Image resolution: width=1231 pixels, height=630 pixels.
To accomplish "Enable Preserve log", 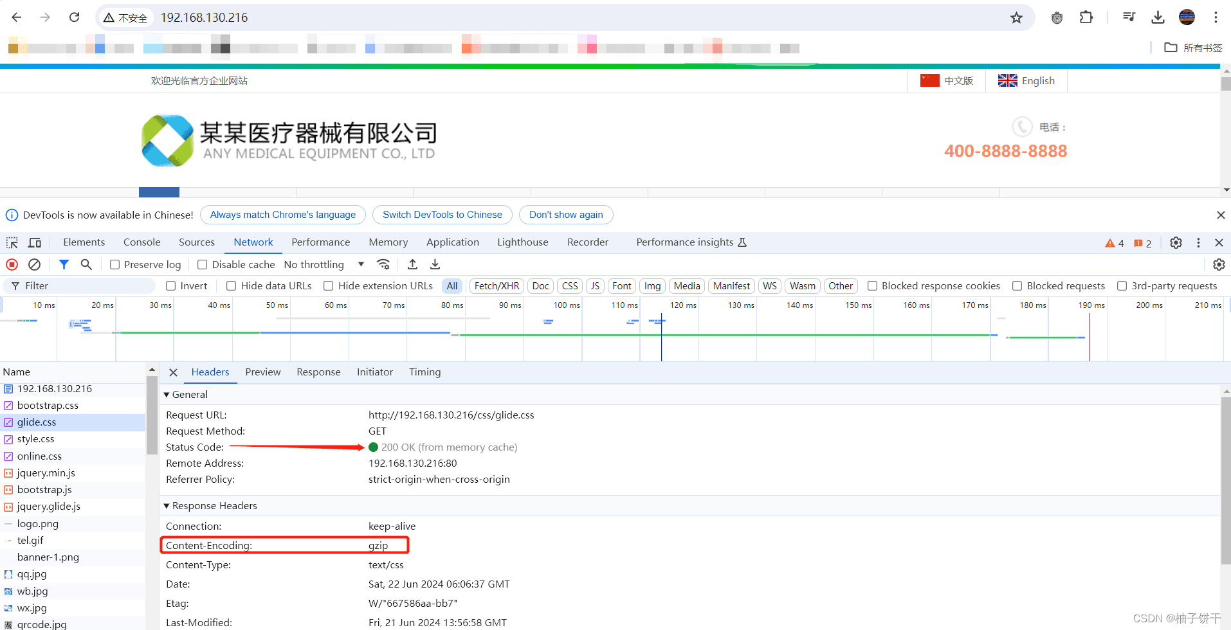I will (x=114, y=264).
